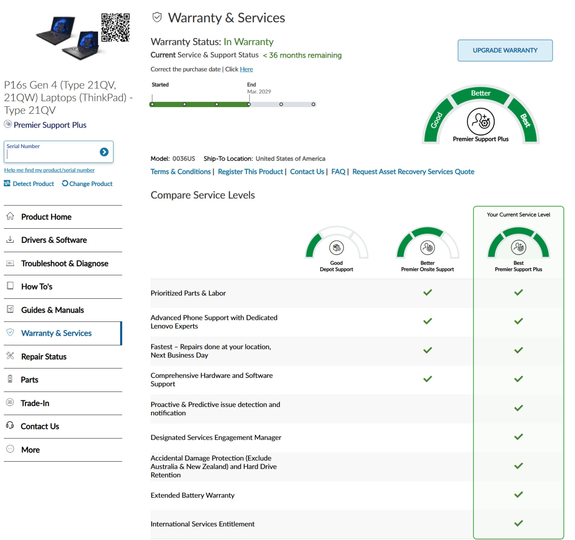Click the laptop product thumbnail
The width and height of the screenshot is (575, 540).
pos(68,37)
